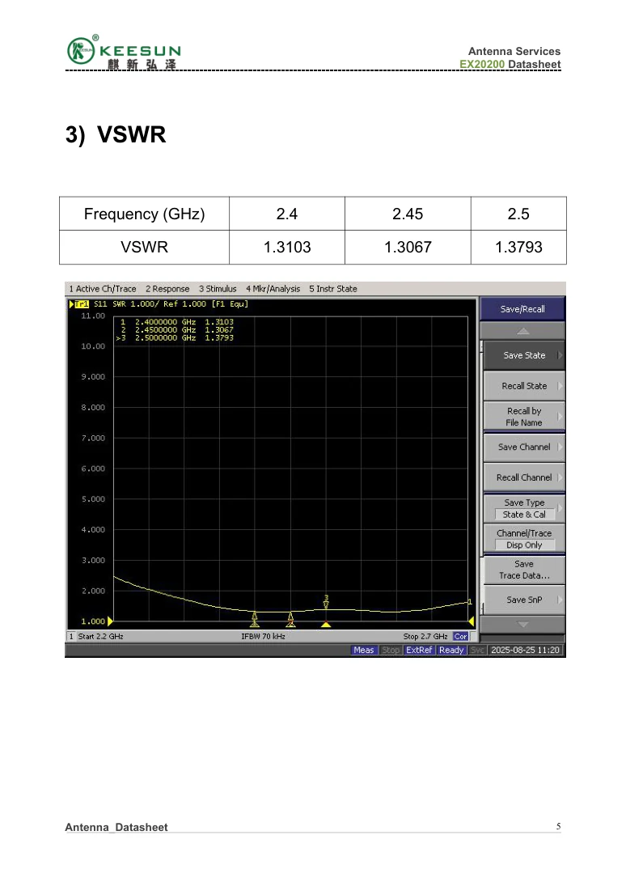
Task: Click marker 1 readout 2.4000000 GHz
Action: (x=165, y=322)
